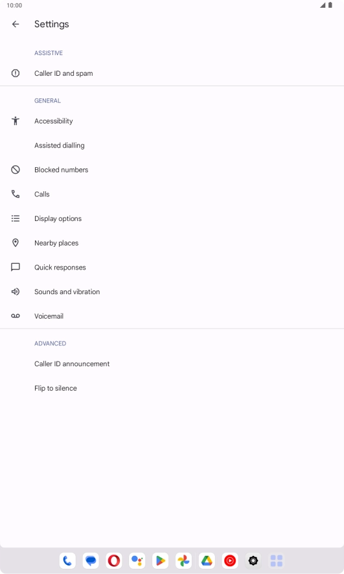
Task: Launch Google Play Store from the dock
Action: click(x=160, y=560)
